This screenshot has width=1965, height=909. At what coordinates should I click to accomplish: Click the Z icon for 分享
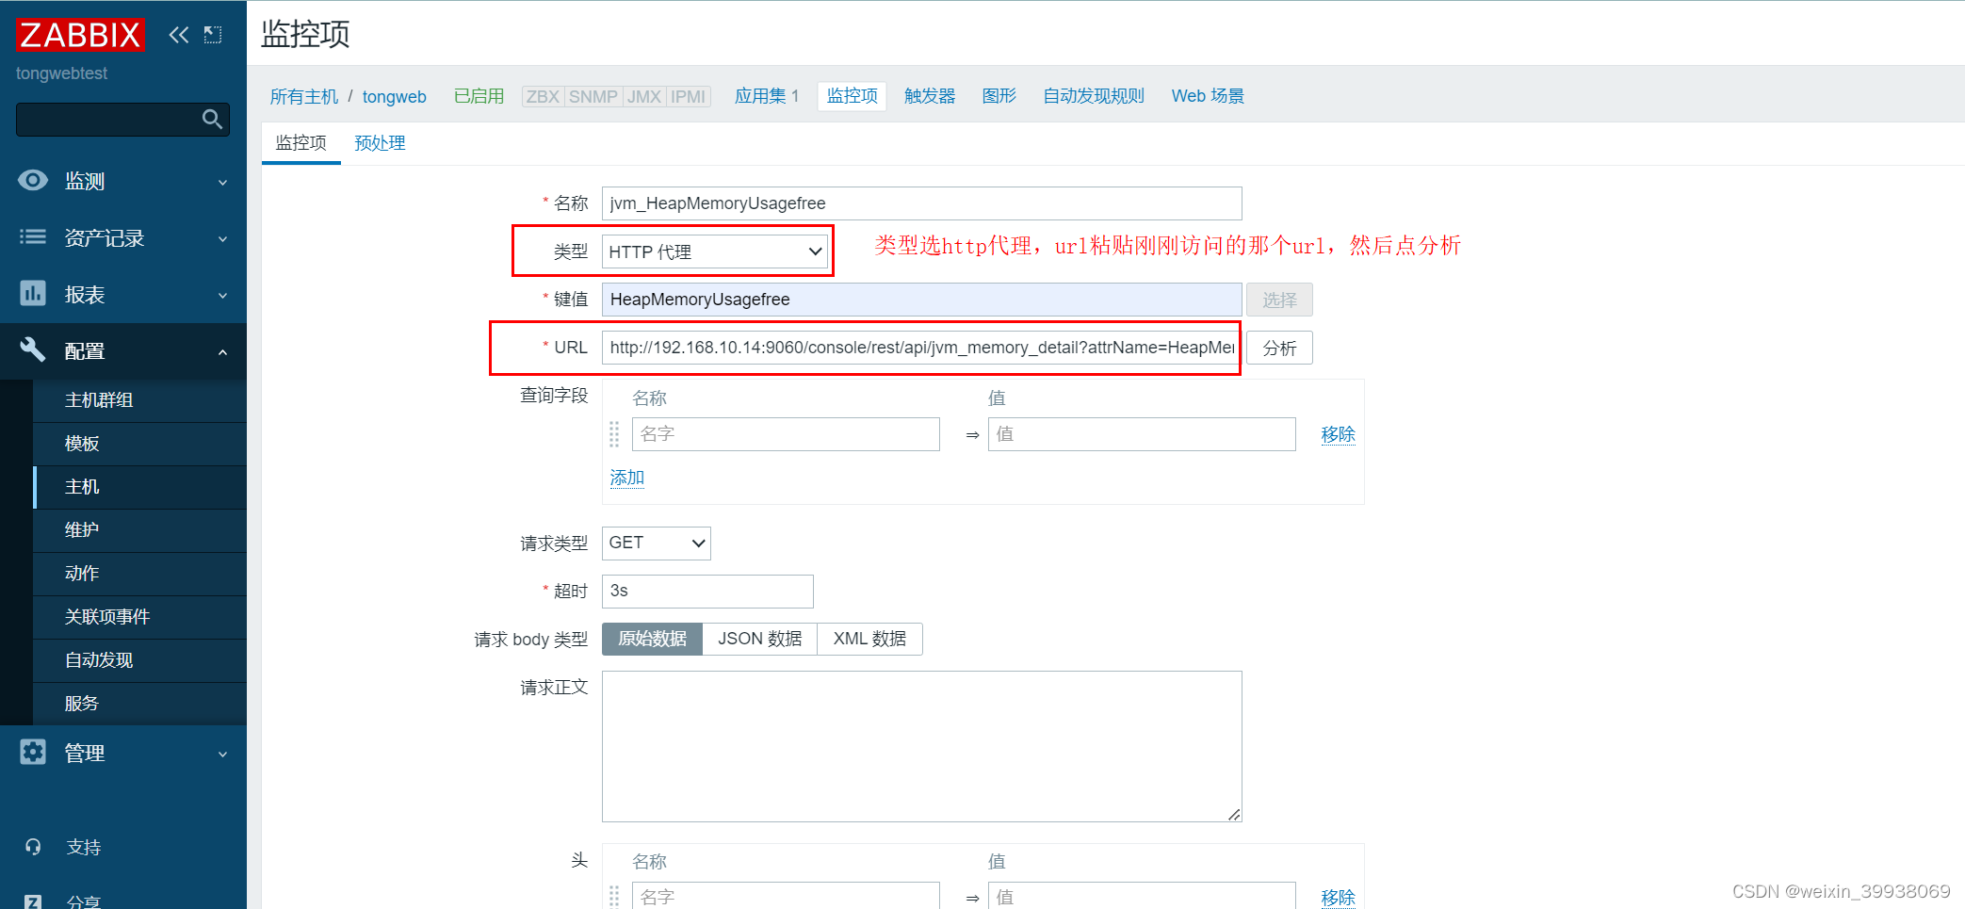coord(33,901)
